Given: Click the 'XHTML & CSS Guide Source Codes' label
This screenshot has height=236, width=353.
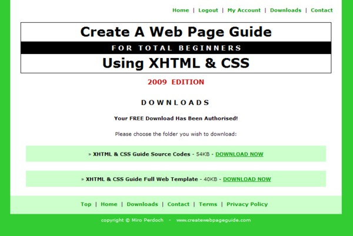Looking at the screenshot, I should (142, 154).
